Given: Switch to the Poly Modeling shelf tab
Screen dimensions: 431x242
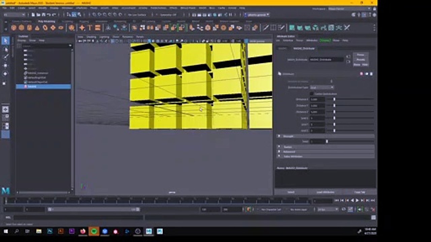Looking at the screenshot, I should coord(46,21).
